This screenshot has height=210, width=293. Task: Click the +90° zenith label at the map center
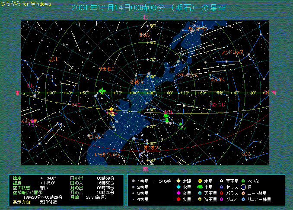coord(151,93)
